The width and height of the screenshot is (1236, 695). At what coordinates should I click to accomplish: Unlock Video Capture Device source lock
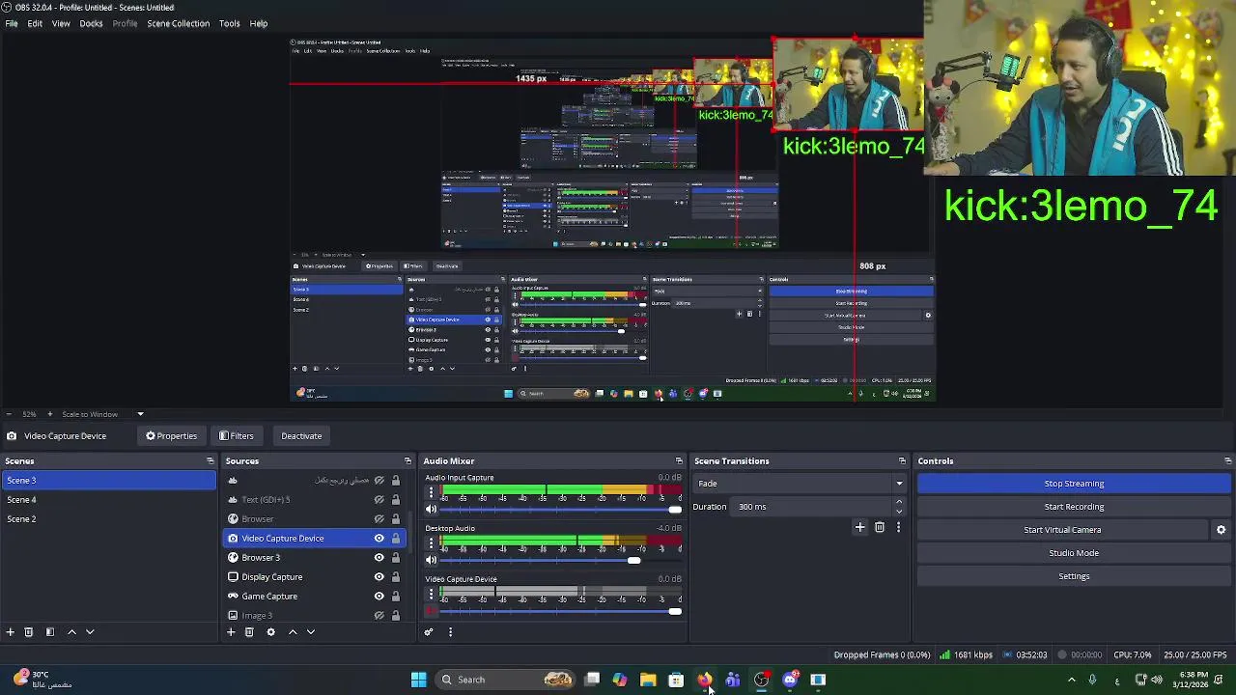pos(395,539)
